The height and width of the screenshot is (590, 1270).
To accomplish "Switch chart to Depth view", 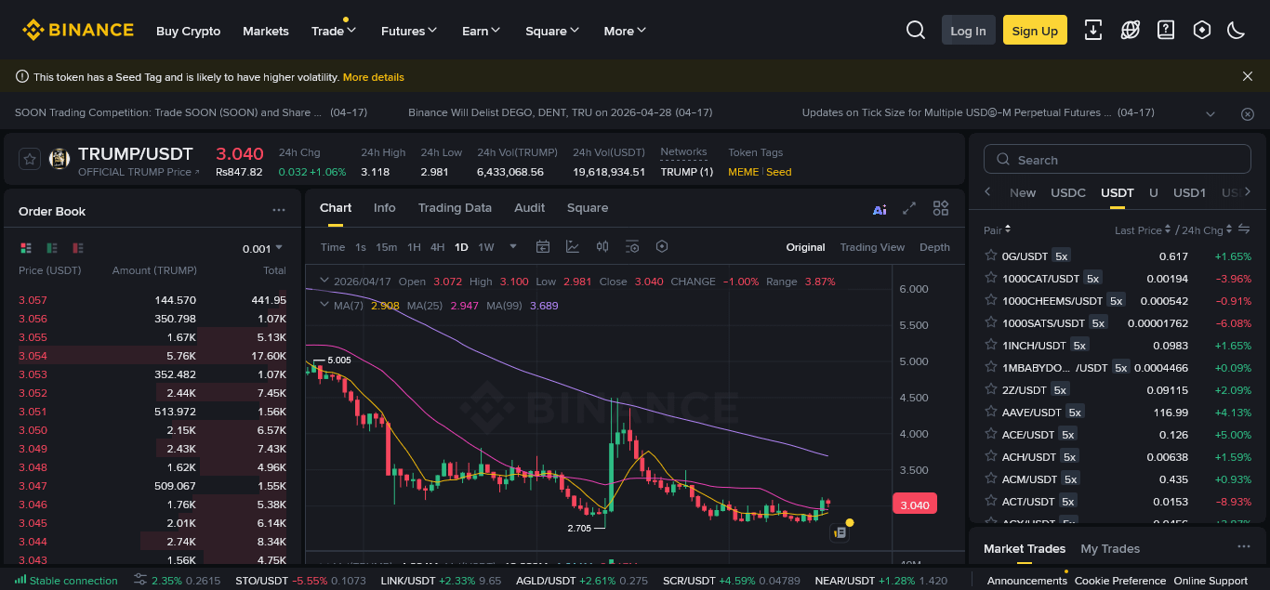I will [934, 247].
